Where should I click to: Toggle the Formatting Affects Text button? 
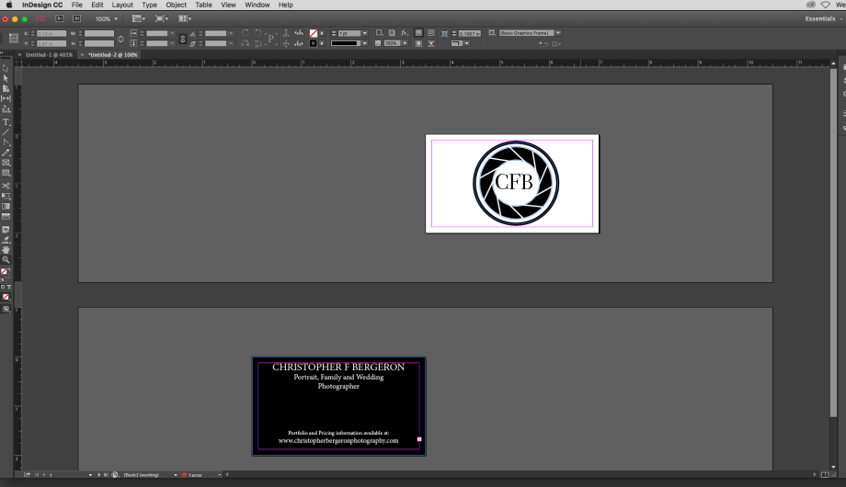(9, 287)
